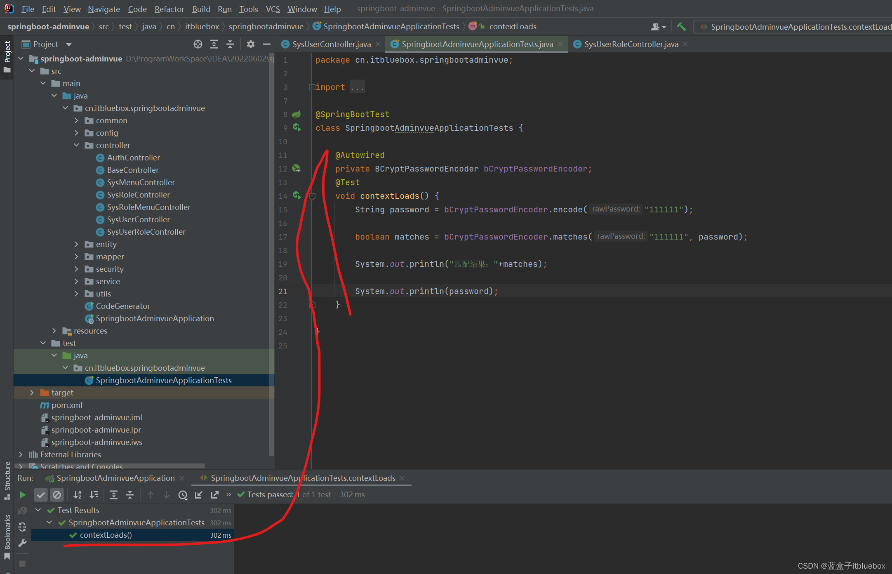
Task: Click Import Tests from File icon
Action: click(199, 494)
